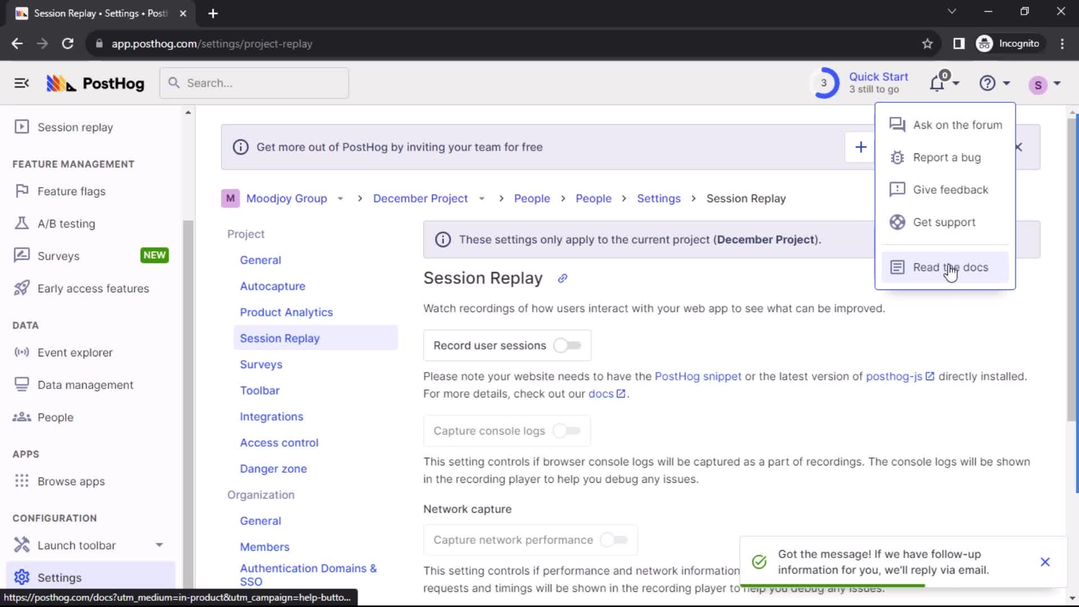Open the browser side panel icon
The image size is (1079, 607).
point(959,44)
